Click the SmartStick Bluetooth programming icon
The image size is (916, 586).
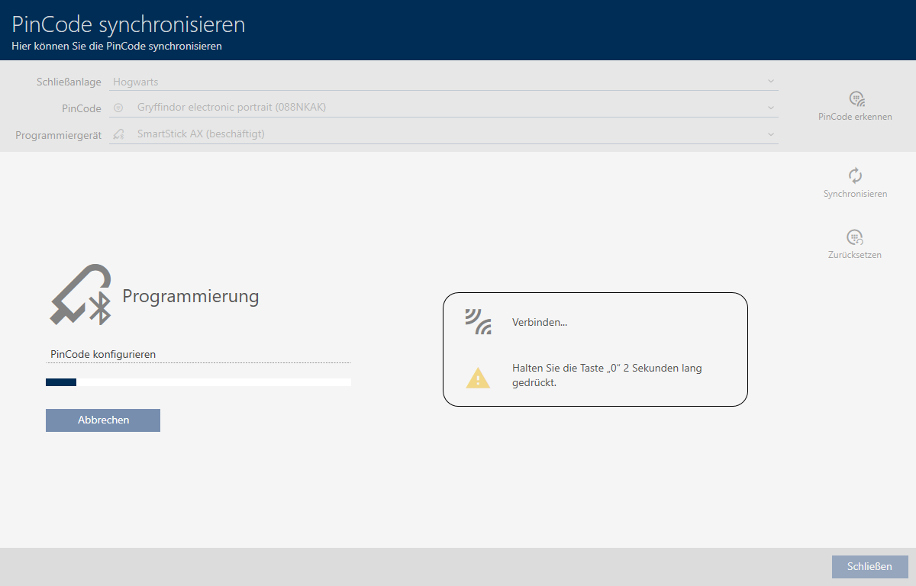[81, 295]
